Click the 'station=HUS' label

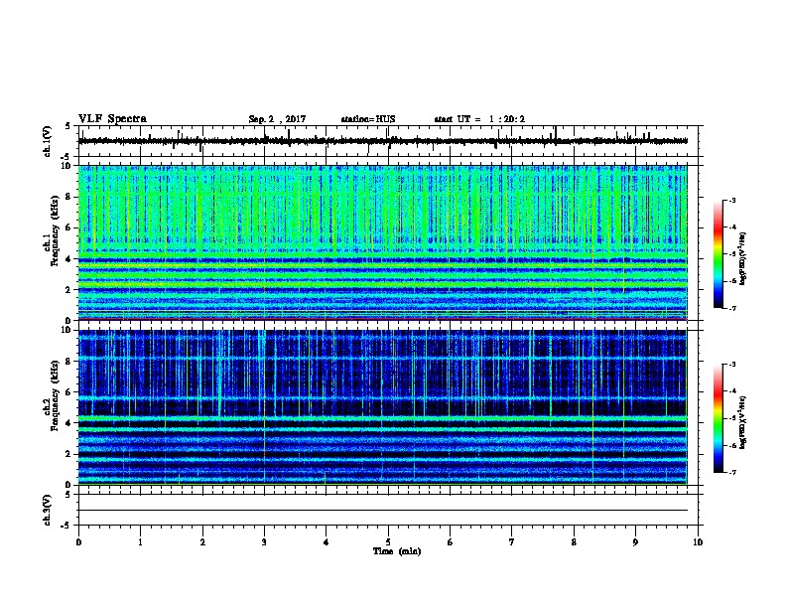[x=368, y=119]
